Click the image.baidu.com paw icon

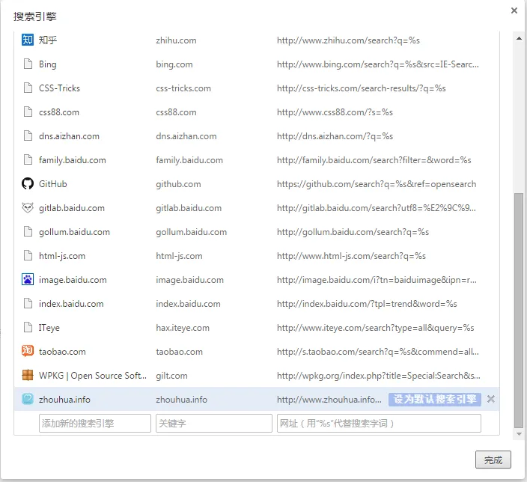point(28,280)
